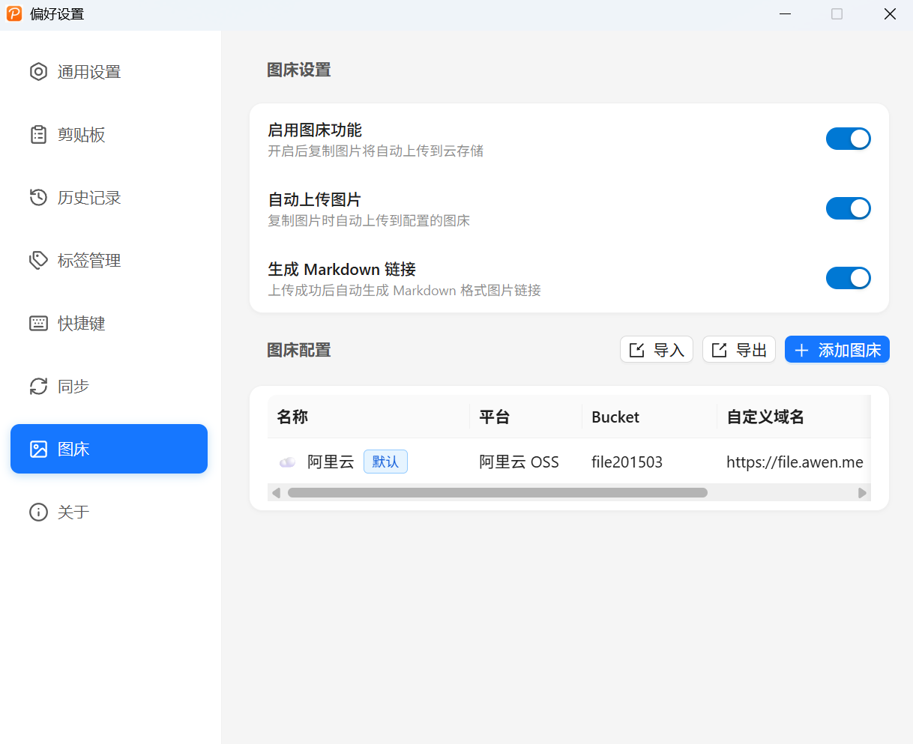Click the 通用设置 hexagon icon

[x=38, y=72]
